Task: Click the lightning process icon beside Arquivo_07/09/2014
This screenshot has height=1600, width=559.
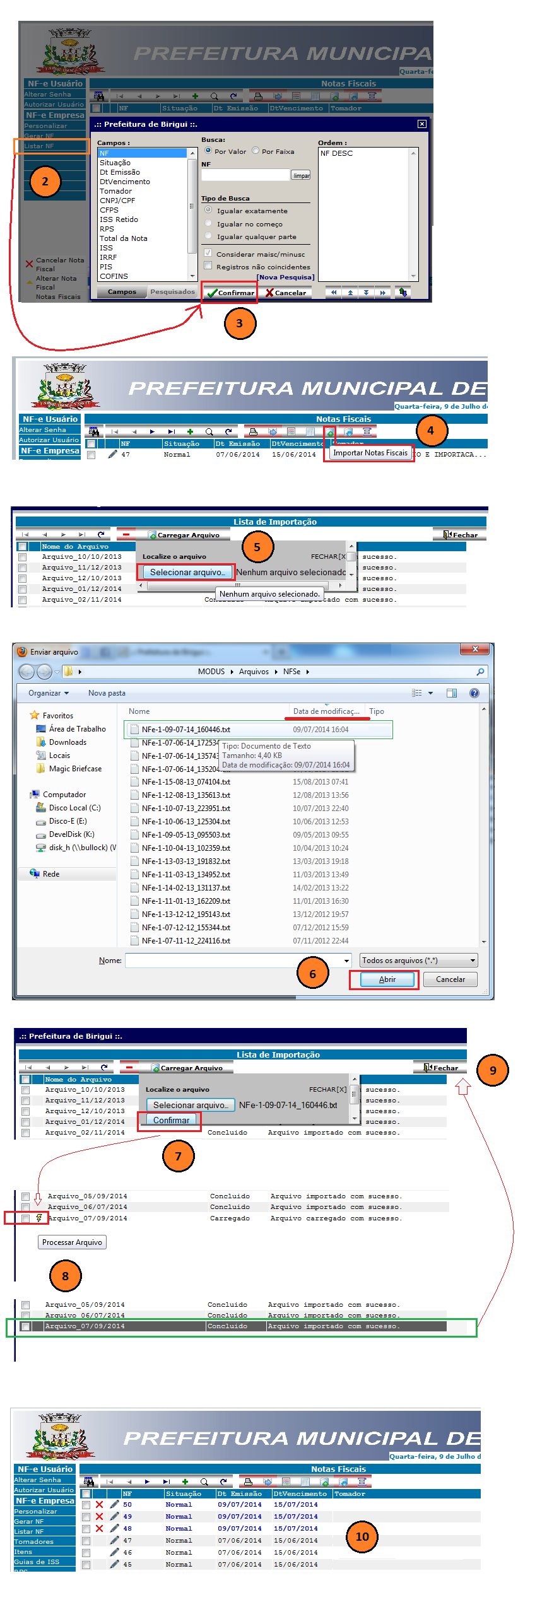Action: 39,1218
